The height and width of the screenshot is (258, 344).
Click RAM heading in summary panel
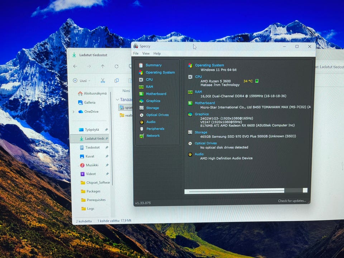[x=198, y=92]
